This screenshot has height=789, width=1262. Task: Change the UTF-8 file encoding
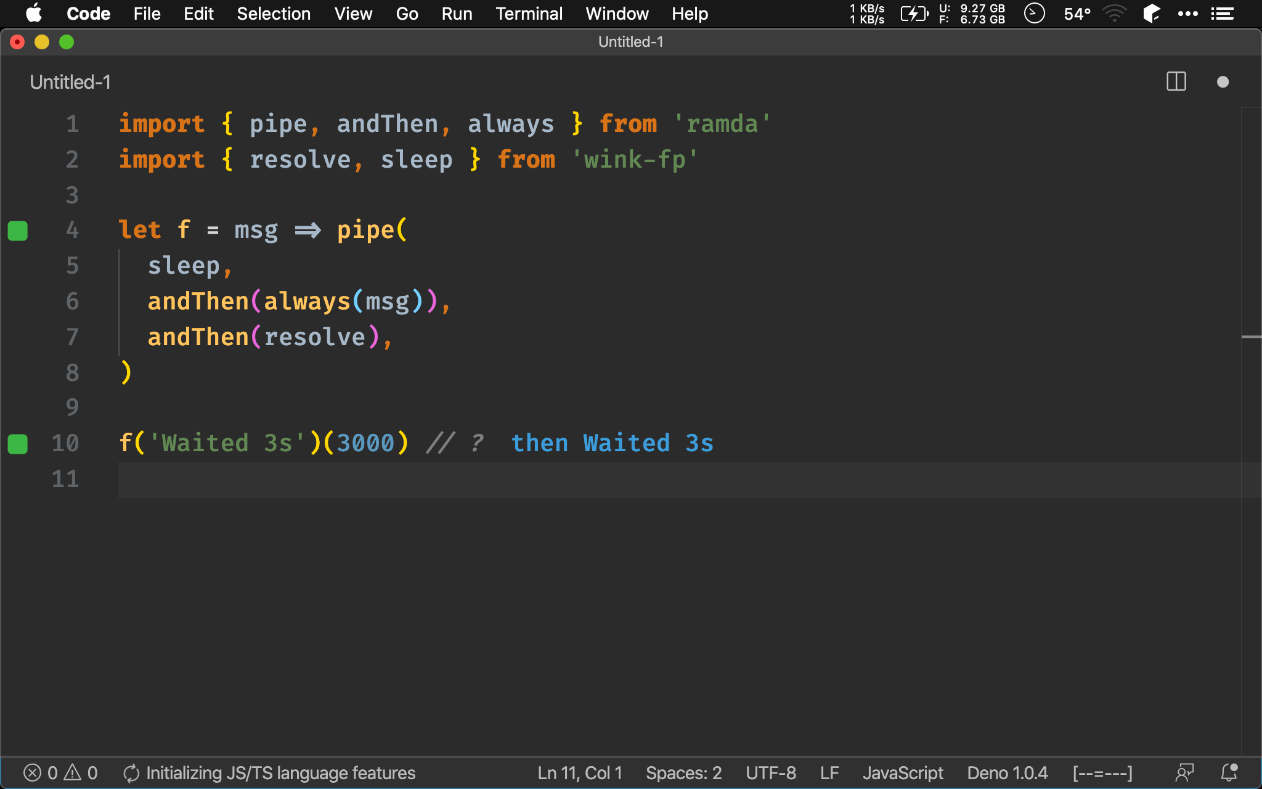tap(771, 773)
